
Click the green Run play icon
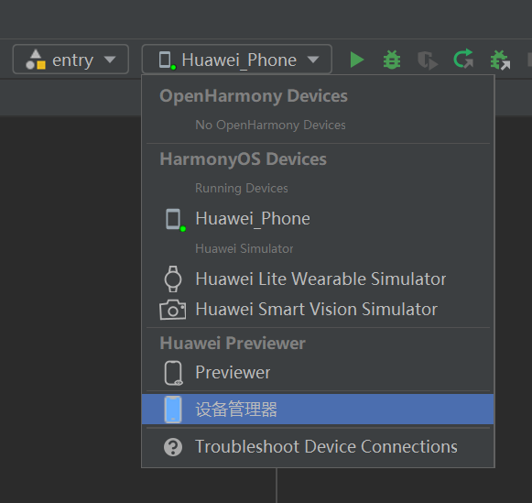pos(356,60)
